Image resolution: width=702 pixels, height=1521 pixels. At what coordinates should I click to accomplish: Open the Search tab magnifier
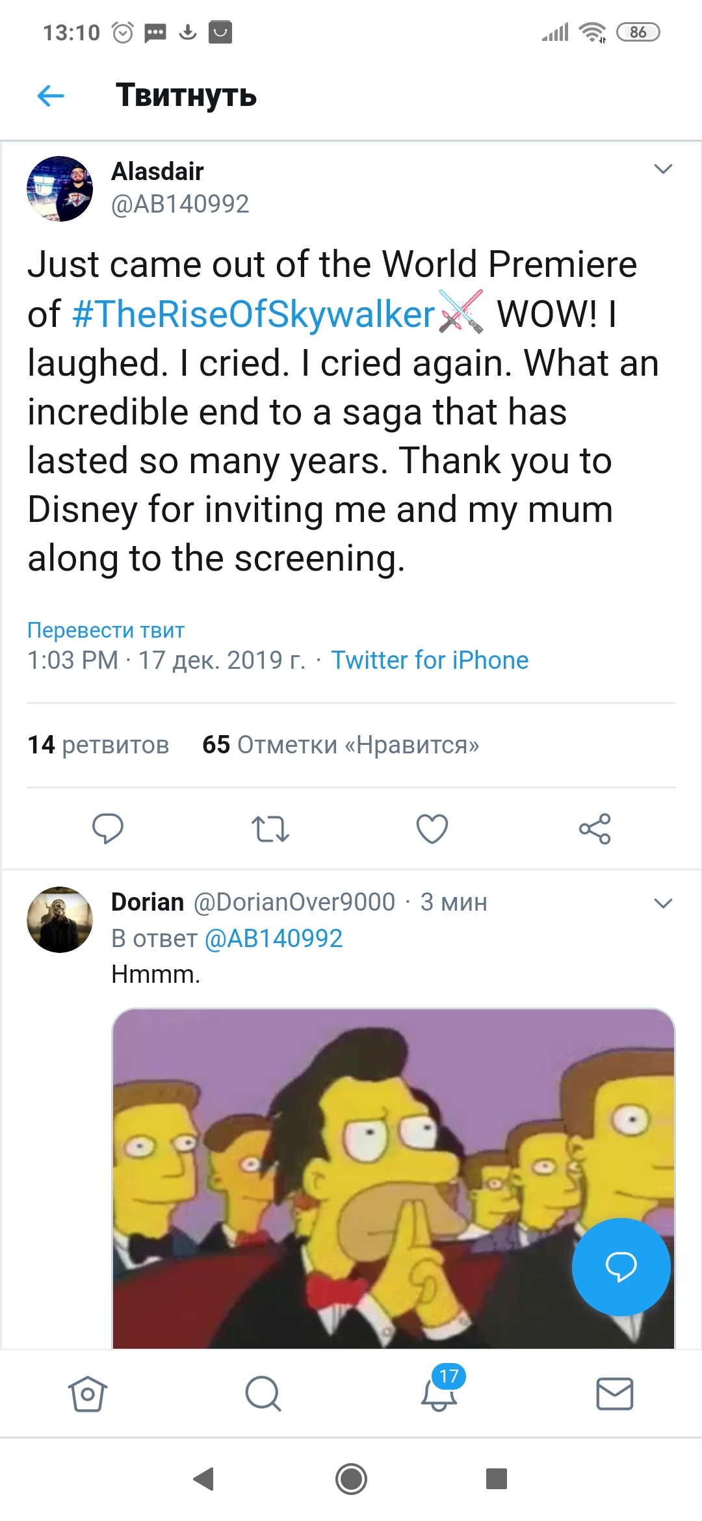[x=263, y=1394]
